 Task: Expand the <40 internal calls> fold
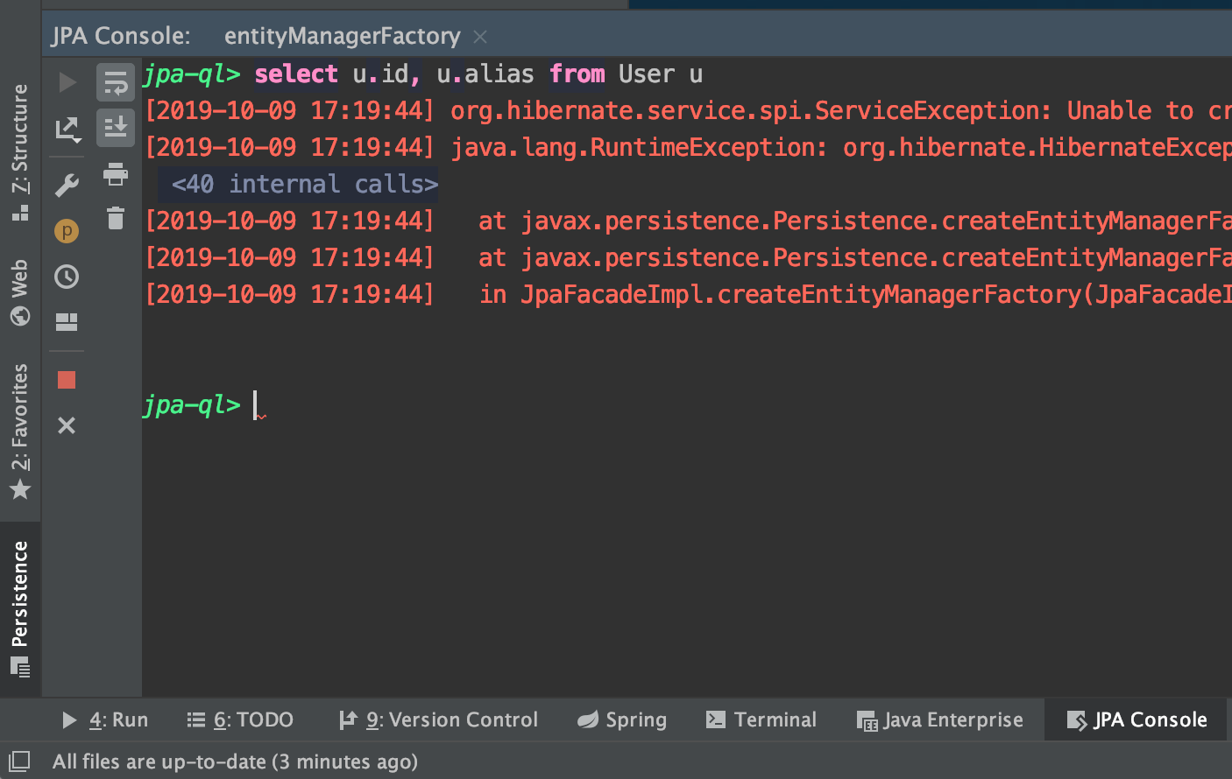coord(304,184)
